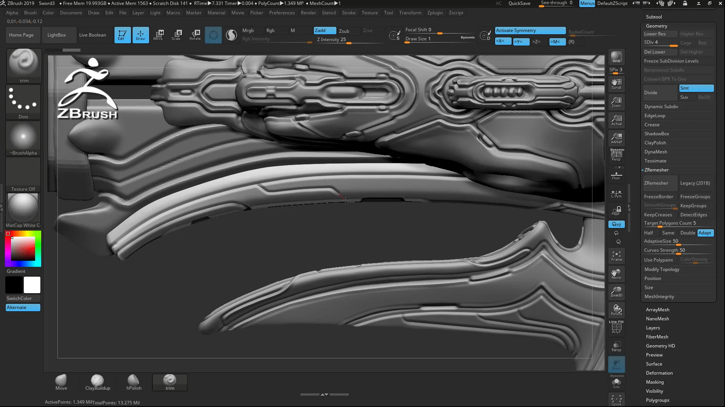725x407 pixels.
Task: Open the Zplugin menu
Action: (435, 13)
